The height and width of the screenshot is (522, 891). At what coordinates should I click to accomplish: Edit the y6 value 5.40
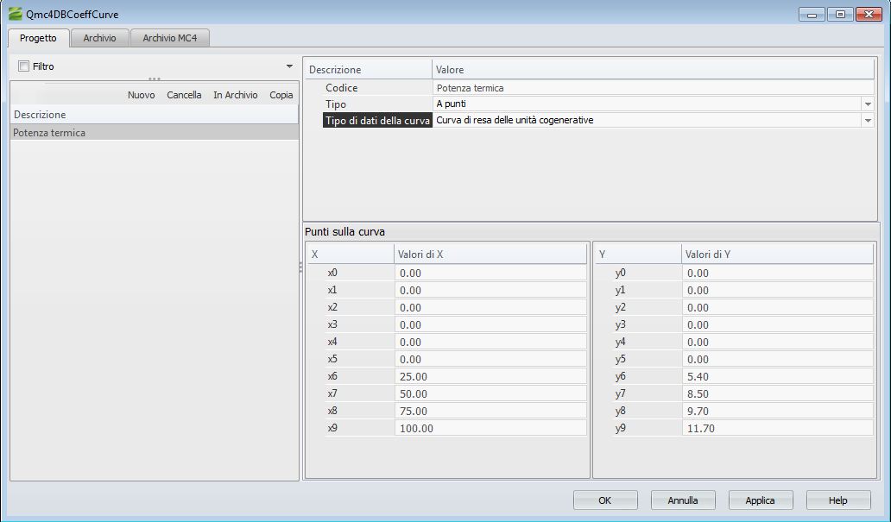pyautogui.click(x=777, y=376)
